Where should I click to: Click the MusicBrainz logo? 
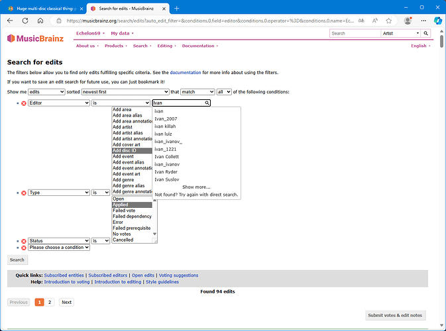[35, 38]
